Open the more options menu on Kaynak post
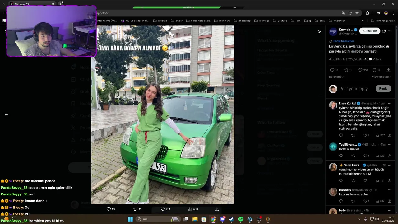 [390, 31]
